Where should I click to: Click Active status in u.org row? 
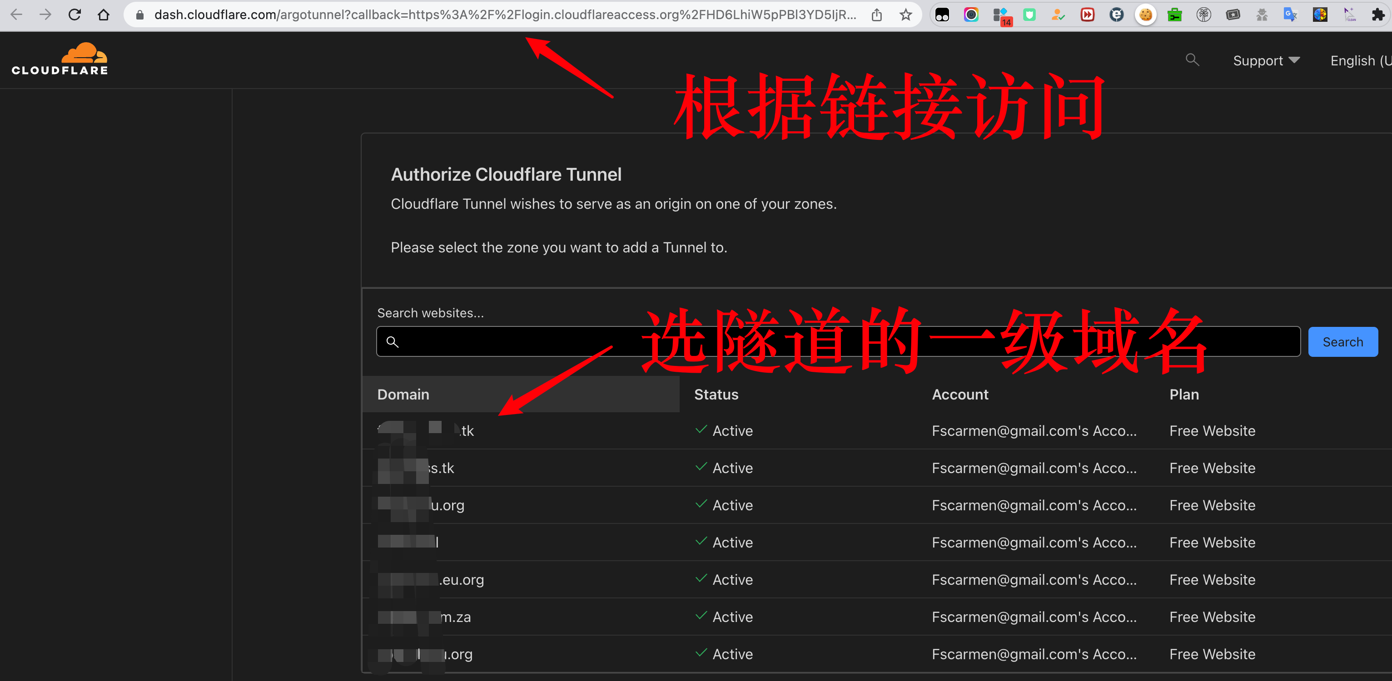tap(724, 505)
